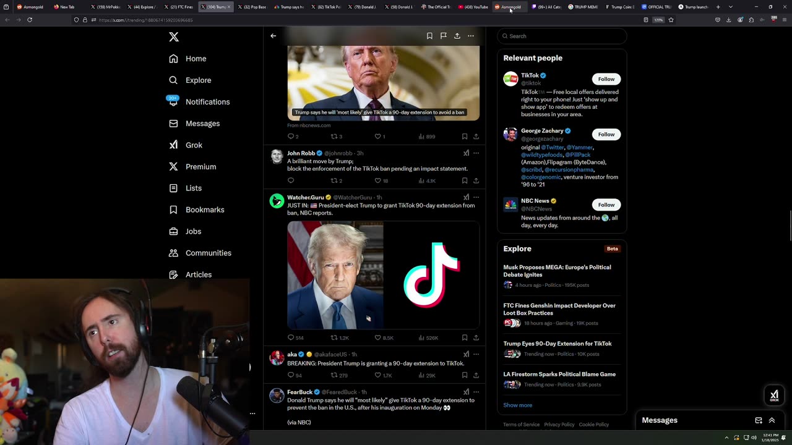Screen dimensions: 792x445
Task: Open Bookmarks in the X sidebar
Action: [197, 210]
